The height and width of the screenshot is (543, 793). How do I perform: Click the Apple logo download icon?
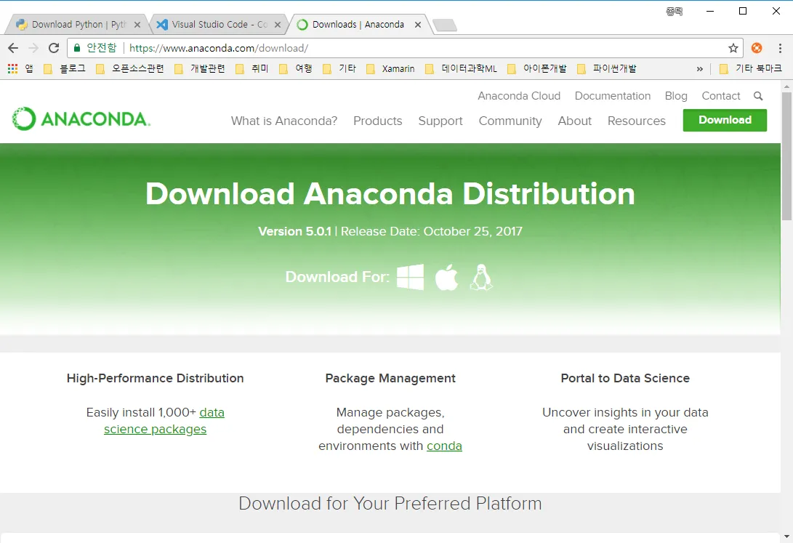(446, 277)
